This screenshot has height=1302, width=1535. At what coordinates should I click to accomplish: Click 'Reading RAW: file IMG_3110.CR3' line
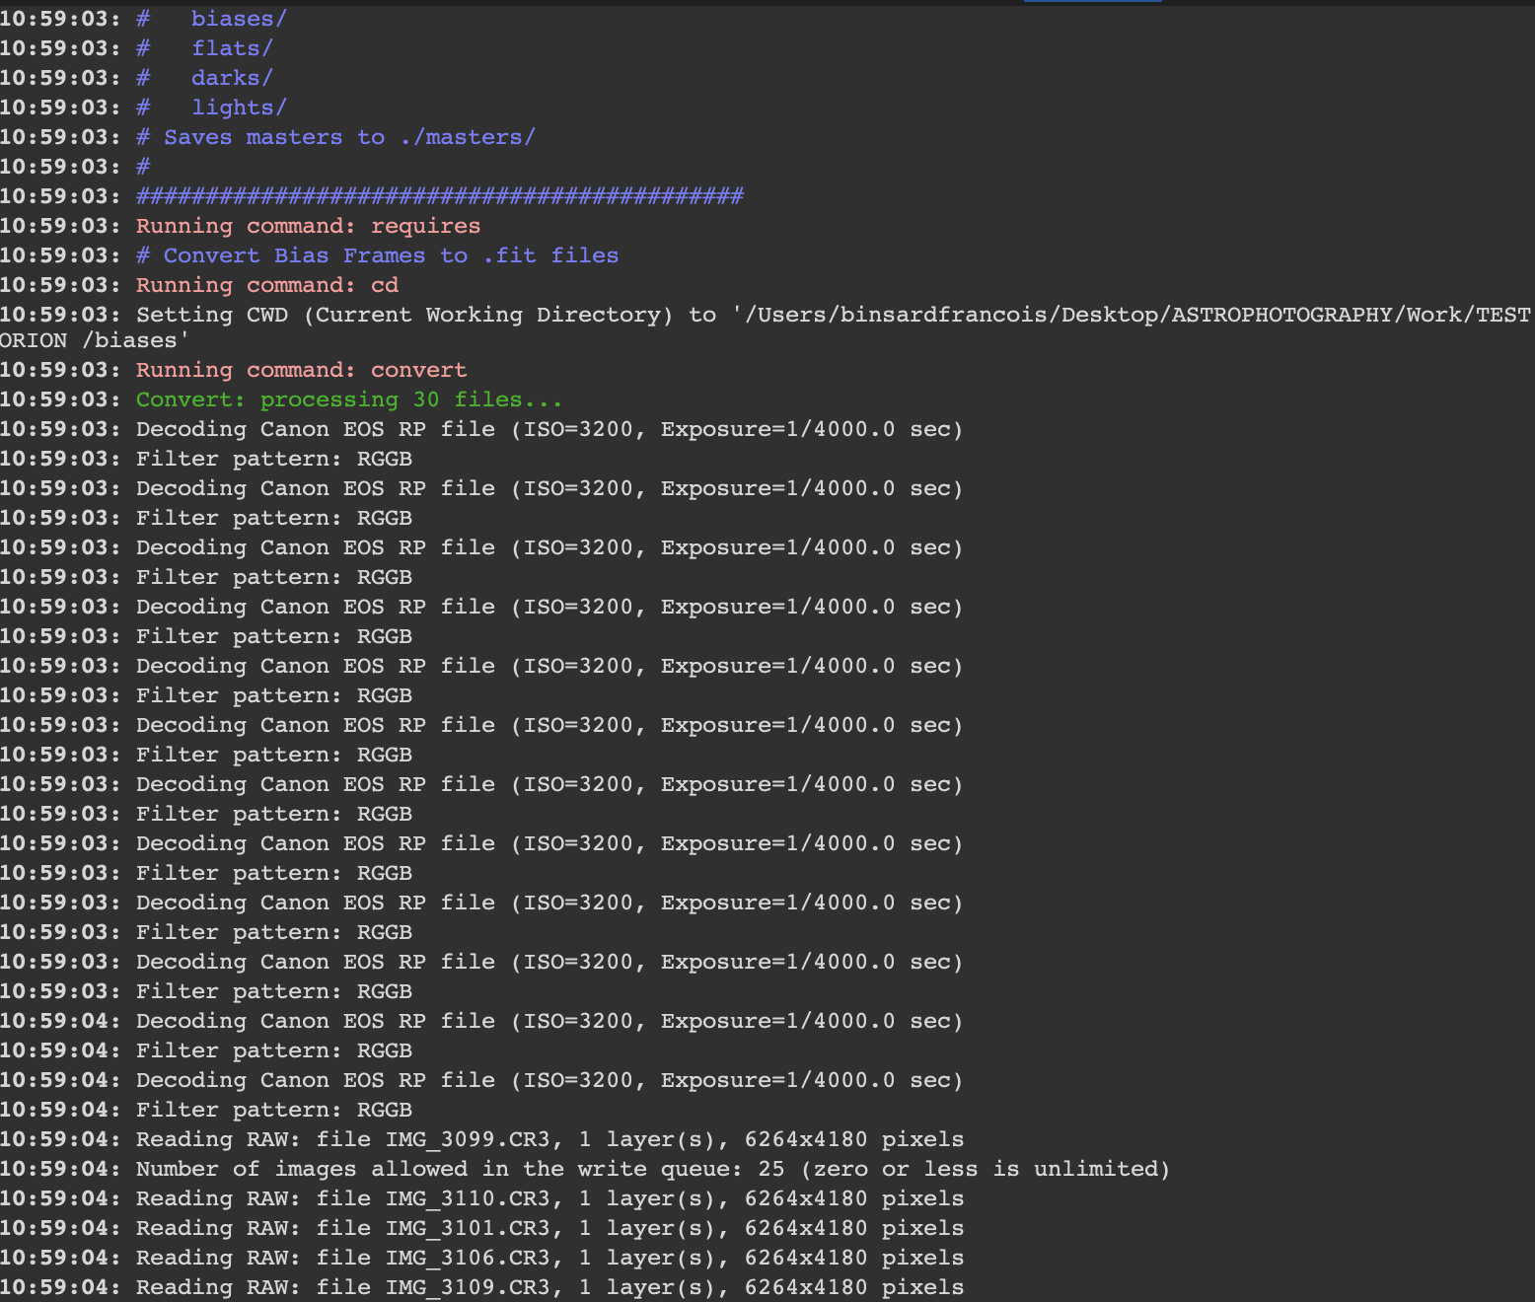click(548, 1198)
